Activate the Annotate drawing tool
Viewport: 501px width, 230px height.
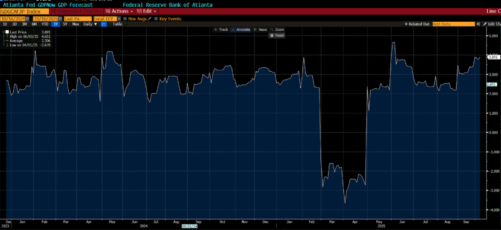click(240, 30)
